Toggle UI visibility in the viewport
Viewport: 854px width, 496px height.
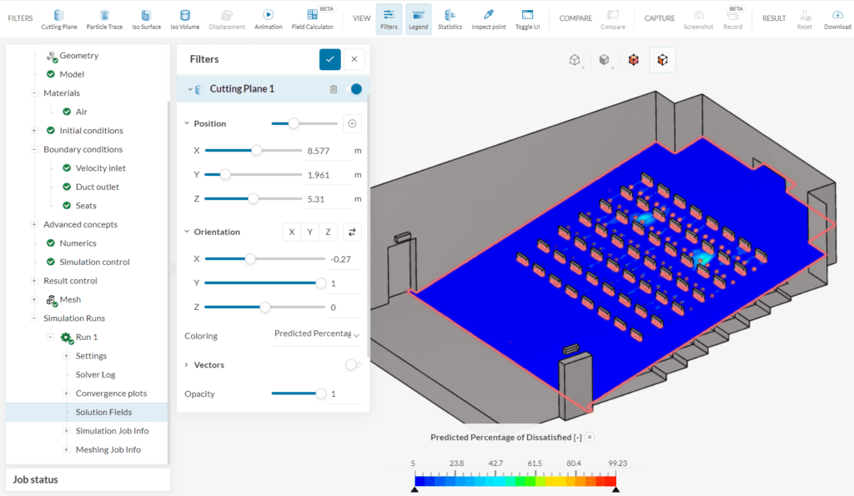[528, 17]
